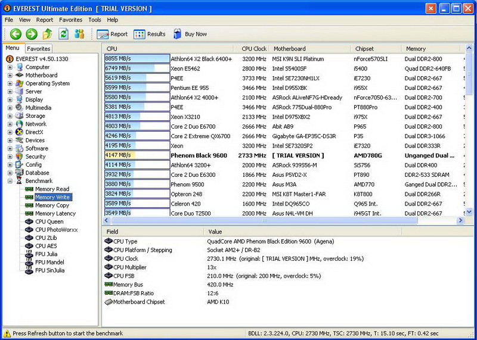
Task: Open the Tools menu
Action: click(x=95, y=20)
